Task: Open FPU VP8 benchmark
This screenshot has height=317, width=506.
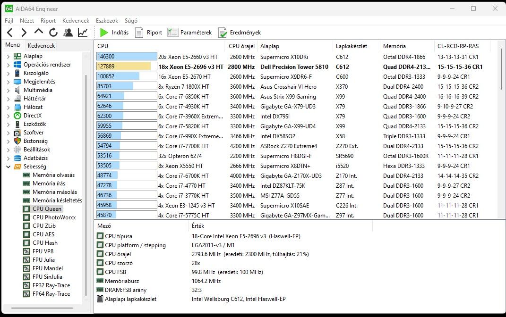Action: tap(43, 251)
